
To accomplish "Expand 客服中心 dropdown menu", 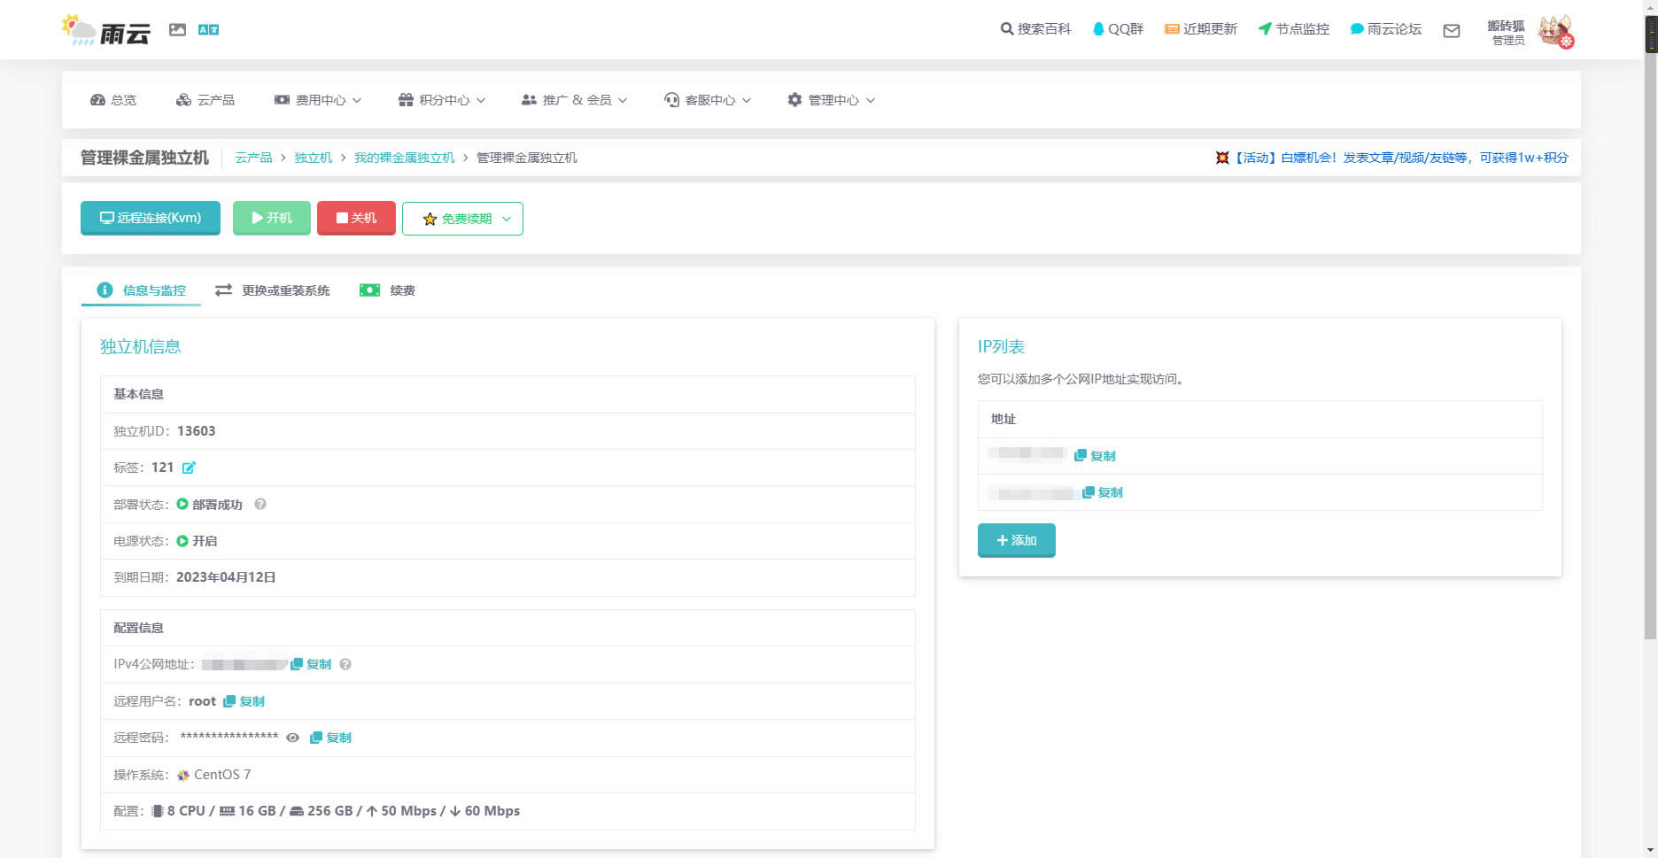I will (708, 100).
